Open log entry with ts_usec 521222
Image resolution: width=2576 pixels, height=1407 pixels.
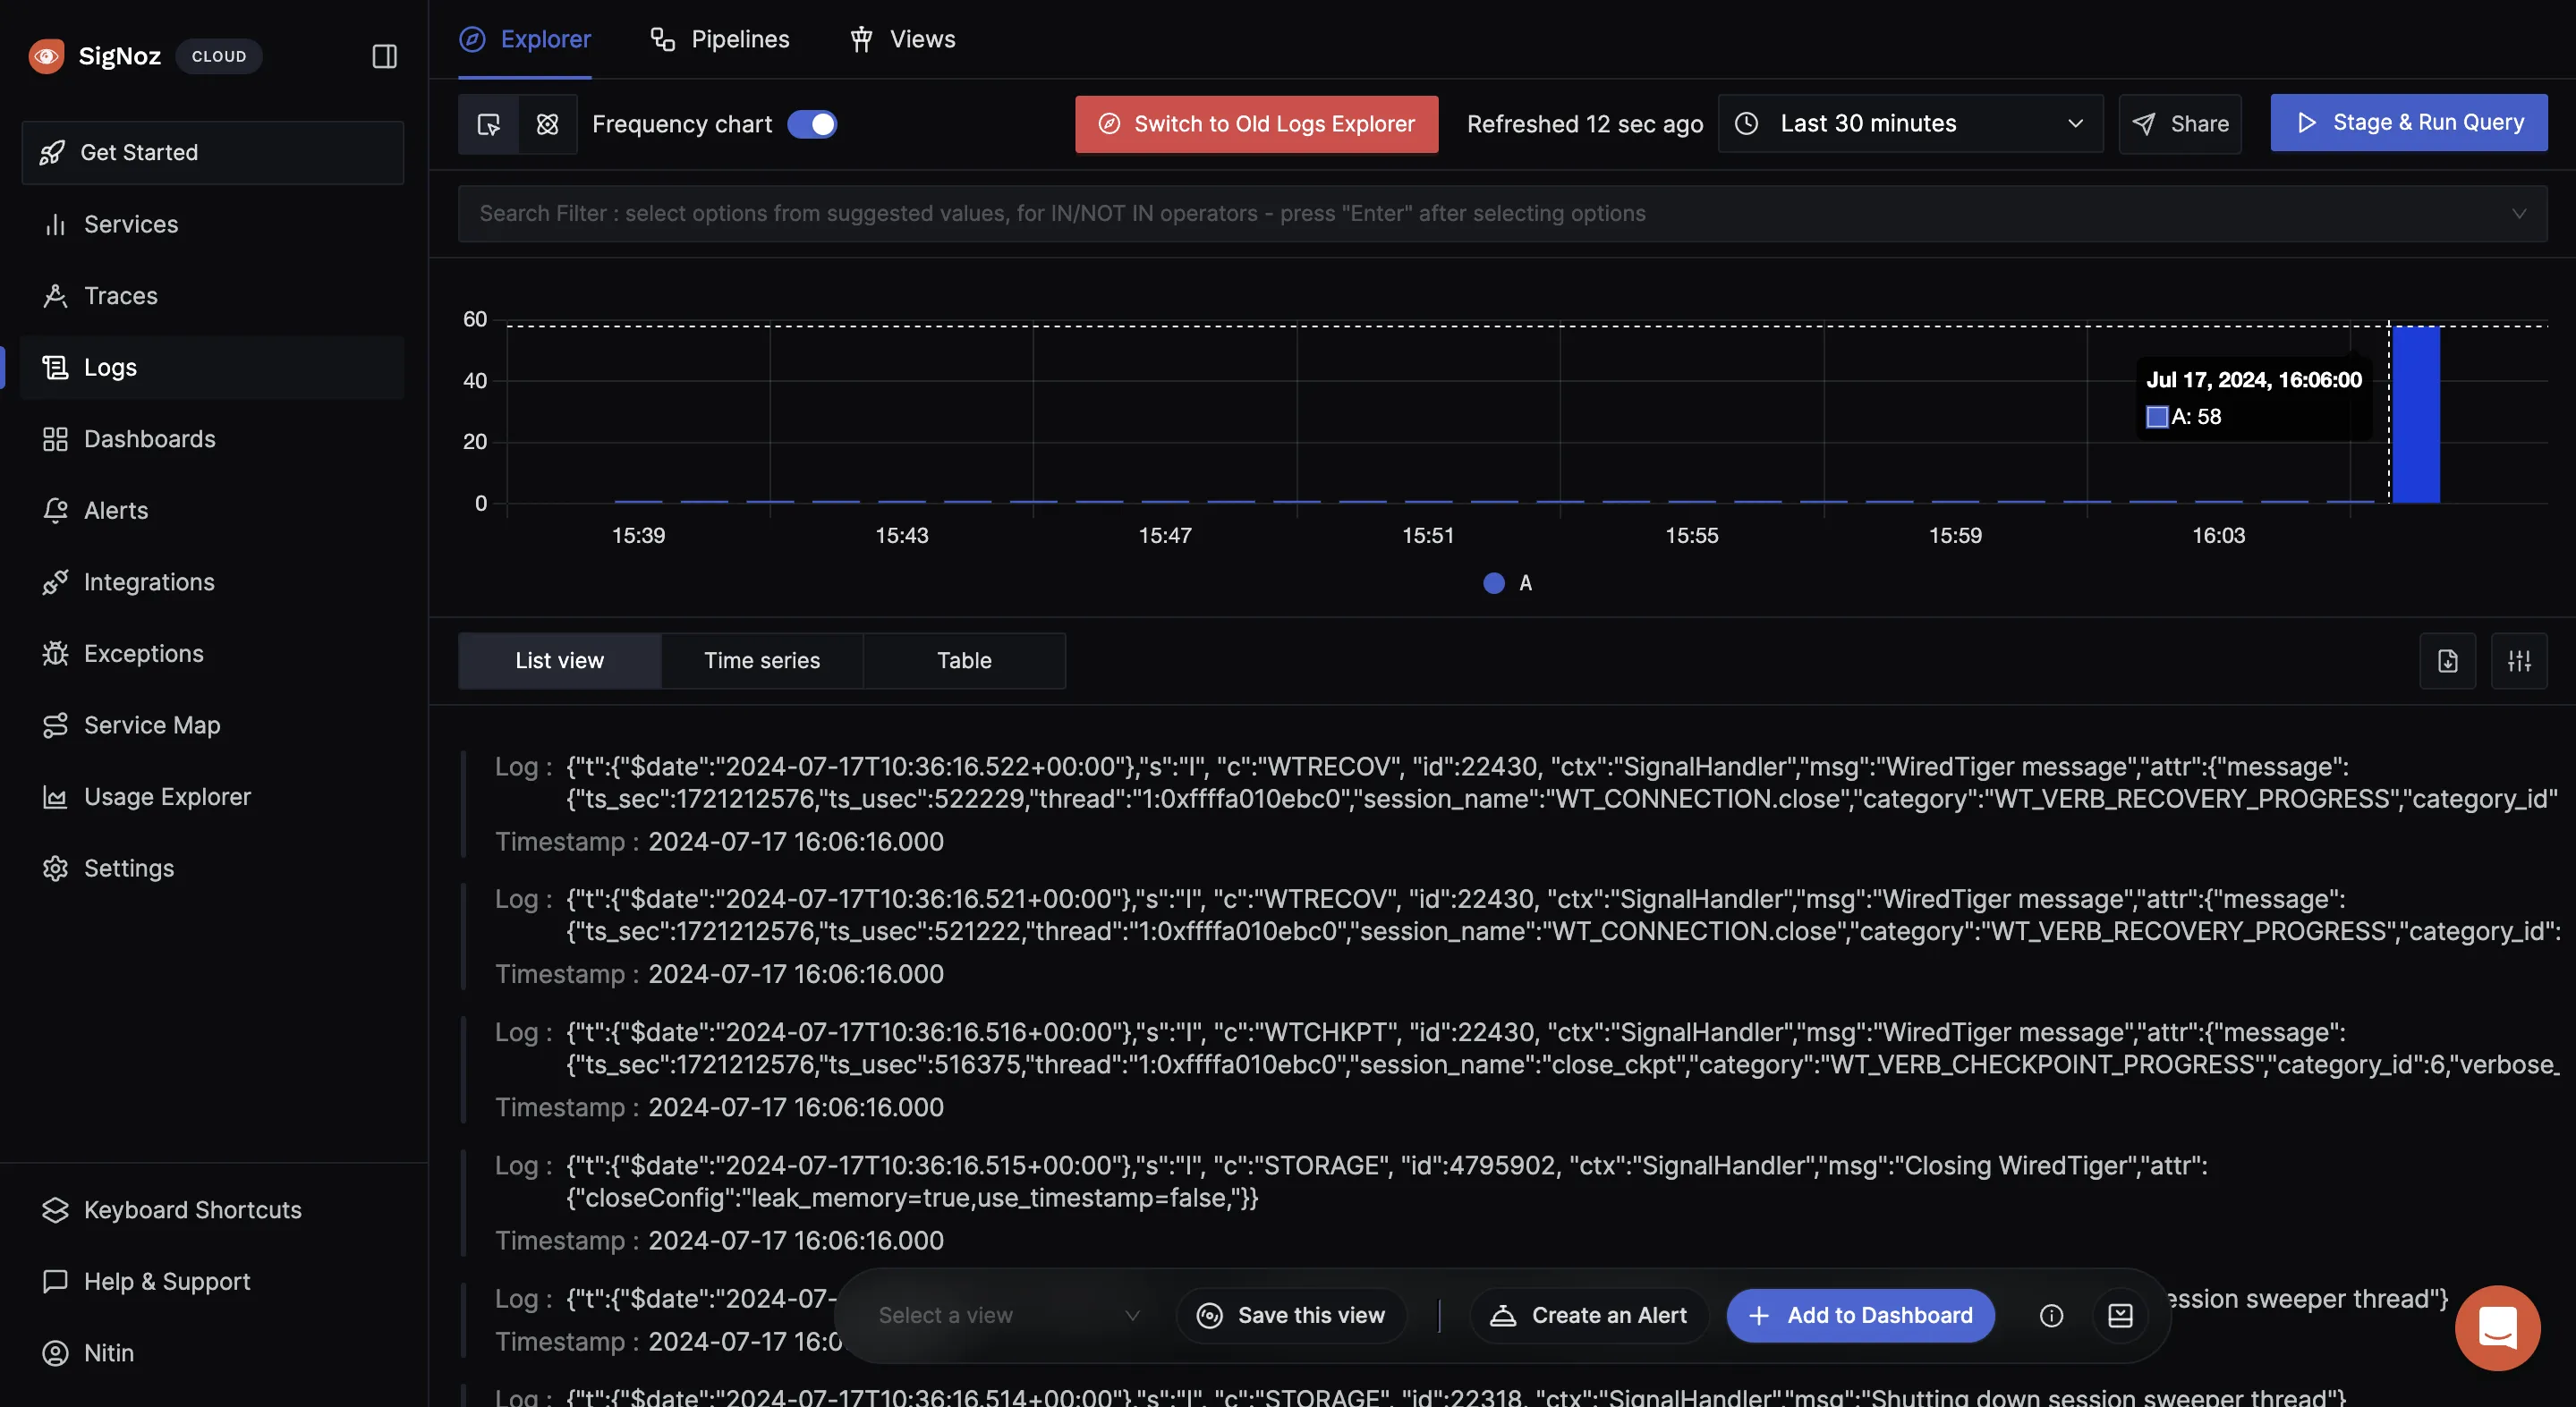coord(1510,936)
